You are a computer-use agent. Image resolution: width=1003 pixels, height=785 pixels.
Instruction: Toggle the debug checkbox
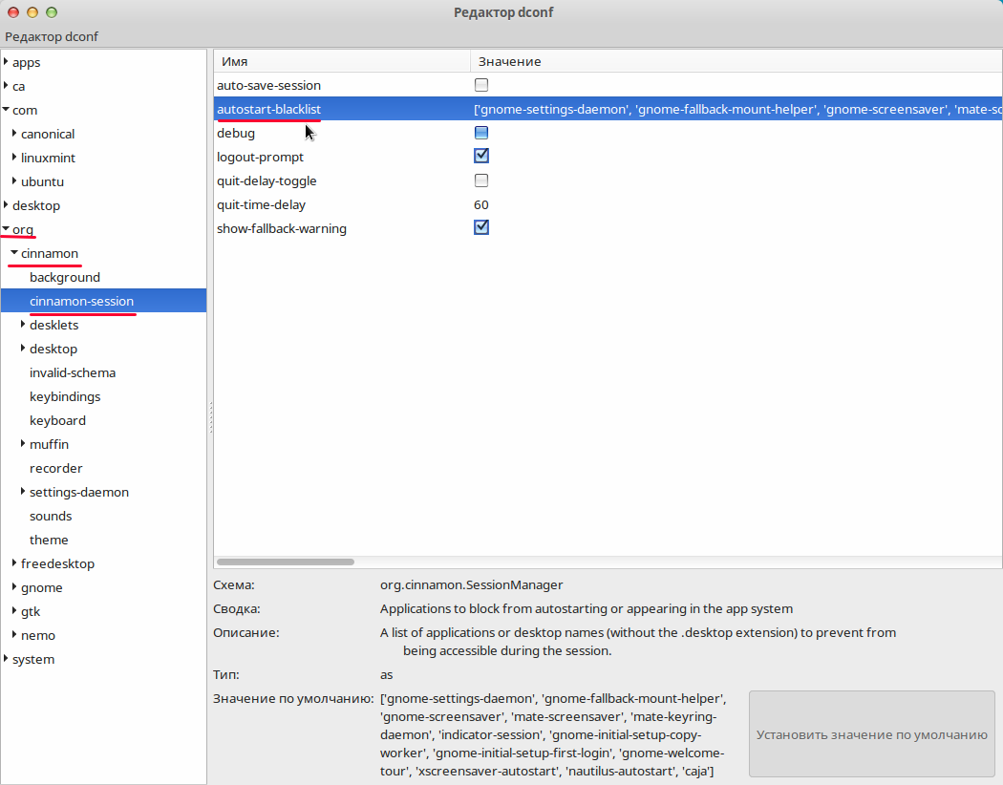tap(481, 133)
